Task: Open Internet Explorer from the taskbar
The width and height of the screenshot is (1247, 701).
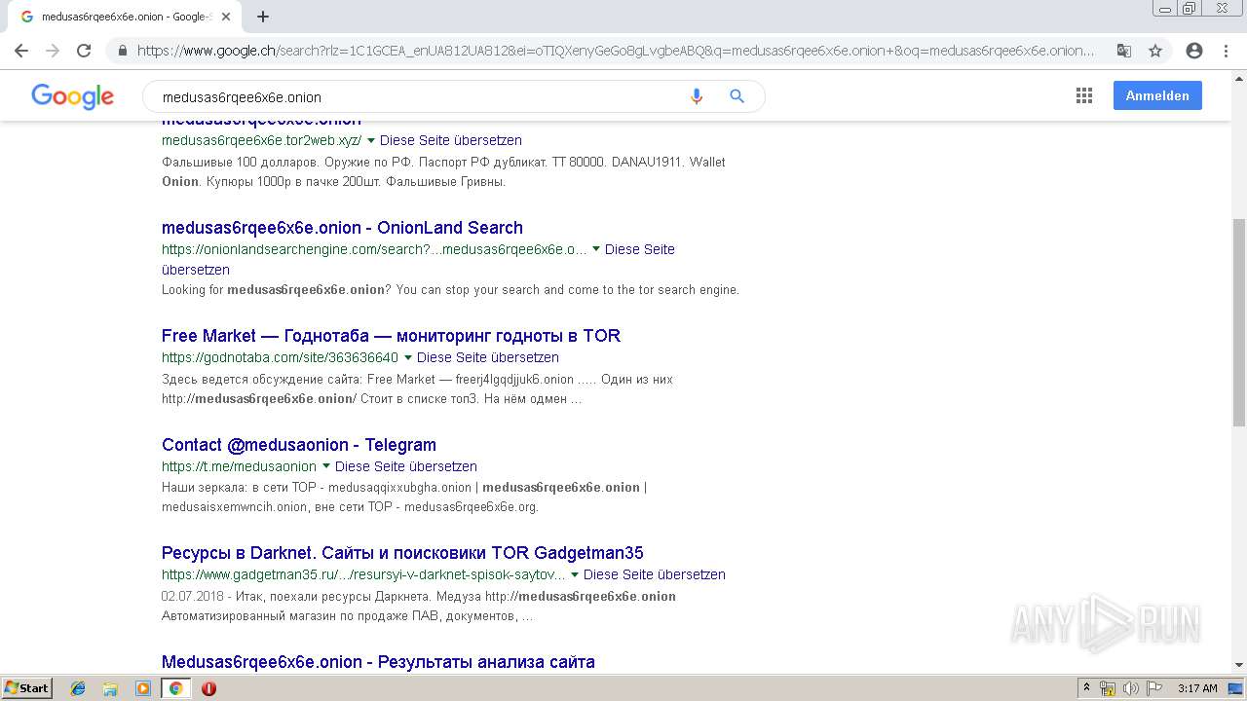Action: click(x=78, y=688)
